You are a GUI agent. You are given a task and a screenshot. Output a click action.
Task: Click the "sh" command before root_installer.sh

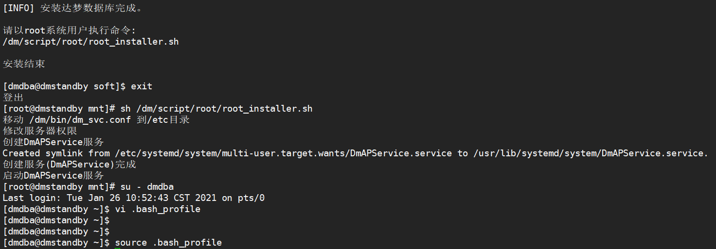[125, 109]
